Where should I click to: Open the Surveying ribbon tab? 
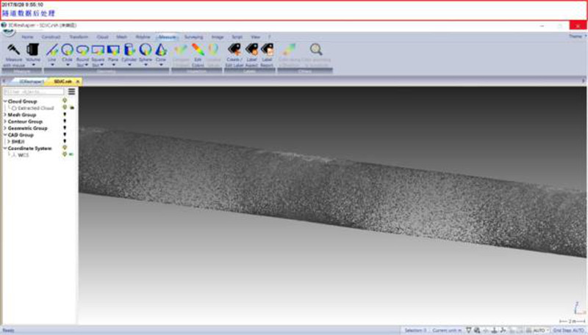[193, 36]
